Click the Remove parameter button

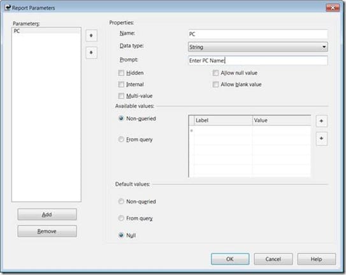[47, 231]
